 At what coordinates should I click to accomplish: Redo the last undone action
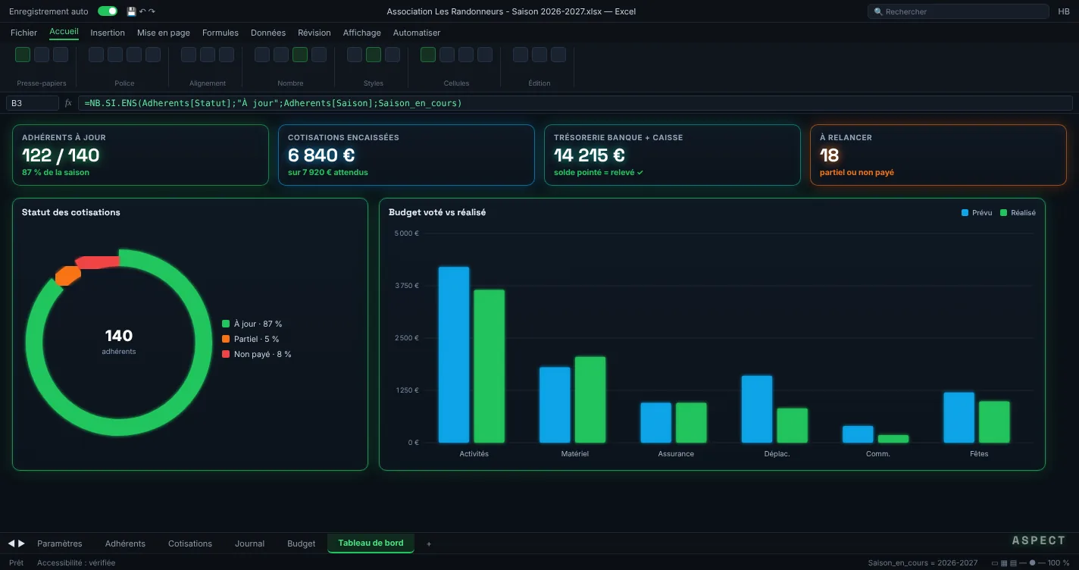[x=152, y=11]
